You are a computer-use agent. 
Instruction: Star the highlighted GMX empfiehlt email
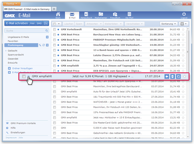pyautogui.click(x=185, y=76)
